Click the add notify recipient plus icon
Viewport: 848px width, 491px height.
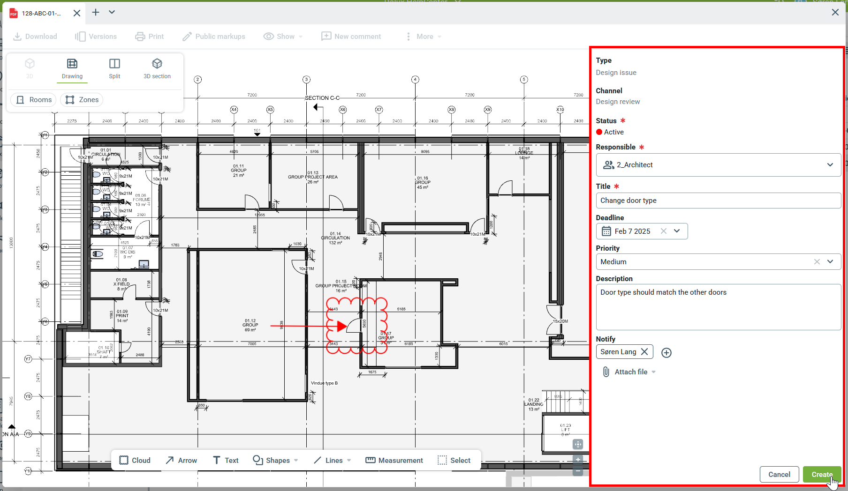[x=666, y=353]
